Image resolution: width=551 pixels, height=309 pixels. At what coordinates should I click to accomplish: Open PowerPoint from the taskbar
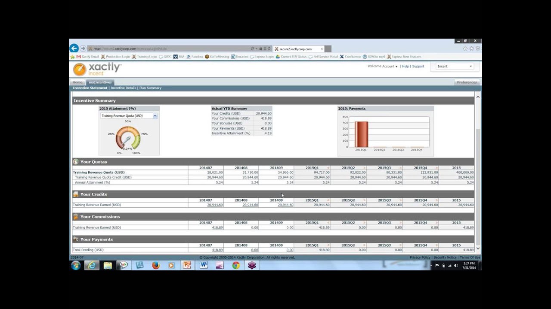(x=187, y=265)
